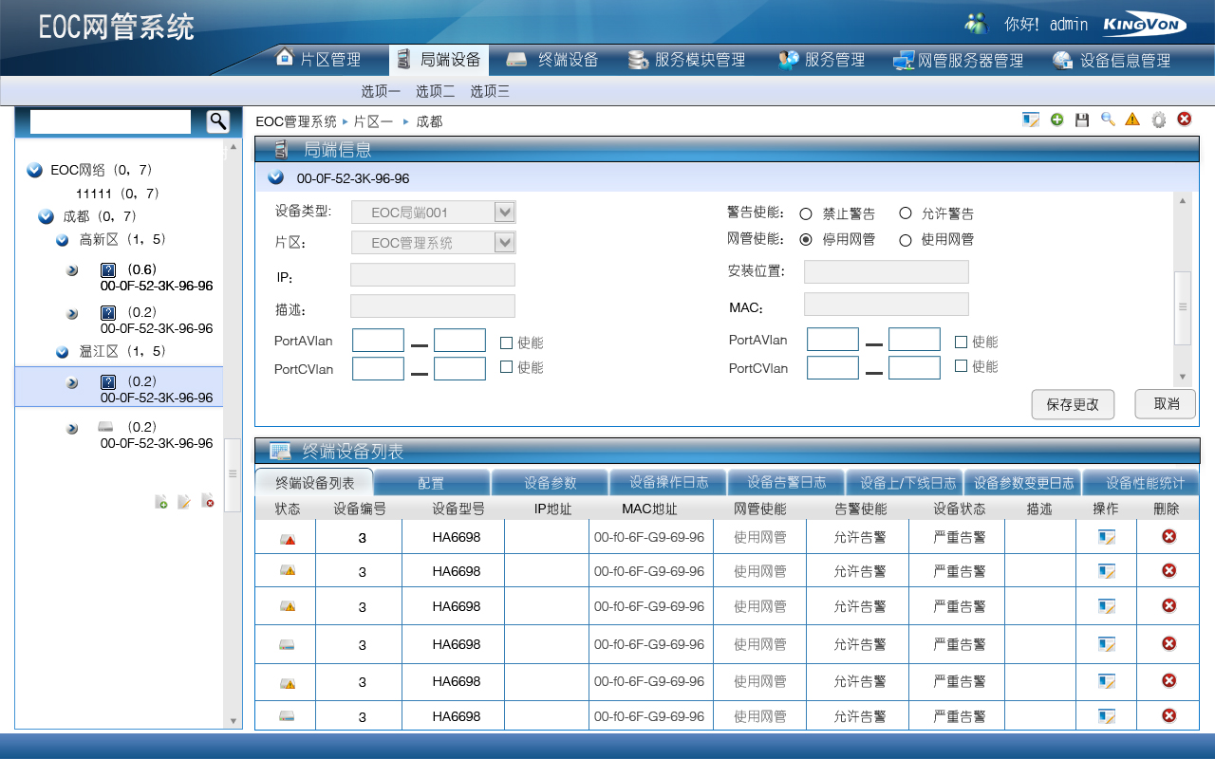Enable the left PortAVlan 使能 checkbox
Image resolution: width=1215 pixels, height=759 pixels.
[506, 342]
